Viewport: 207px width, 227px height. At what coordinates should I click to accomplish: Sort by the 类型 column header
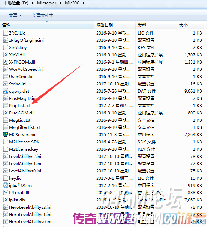click(x=156, y=25)
